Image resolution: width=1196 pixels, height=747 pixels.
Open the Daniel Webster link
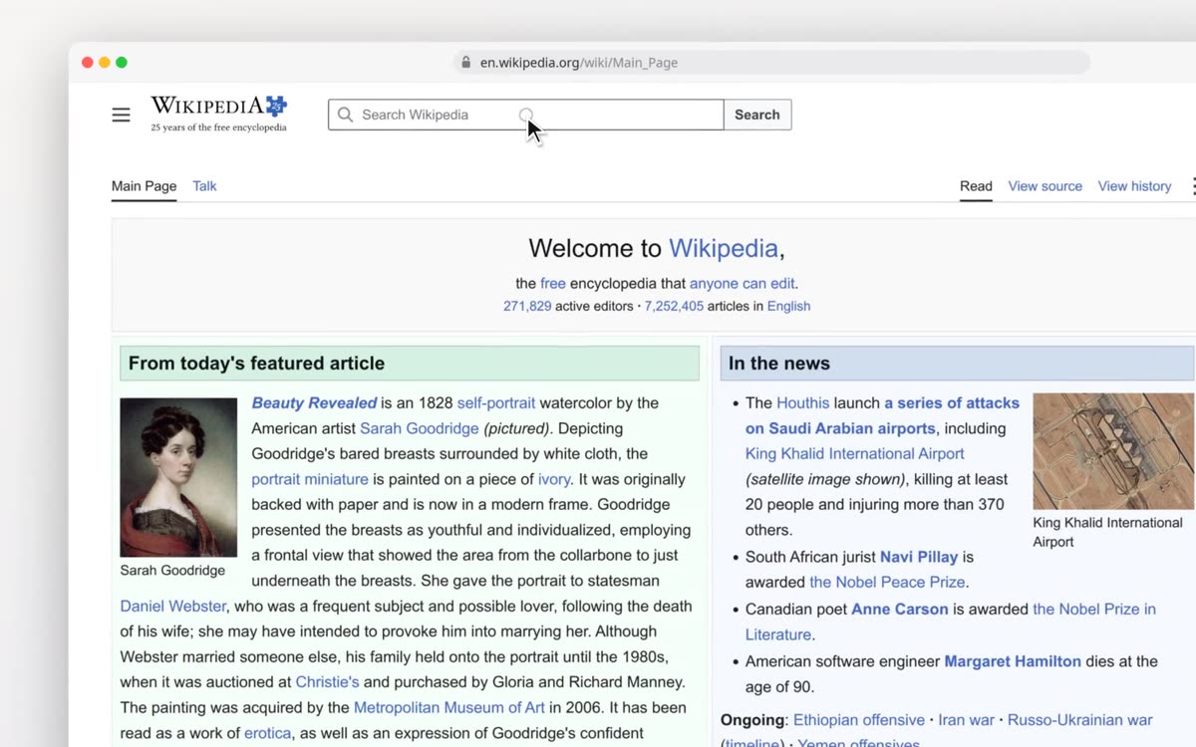173,606
